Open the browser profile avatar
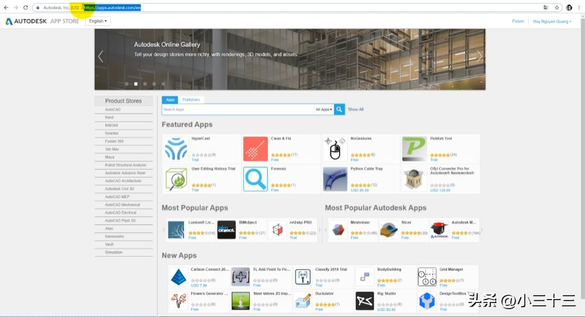This screenshot has width=585, height=317. pyautogui.click(x=569, y=7)
